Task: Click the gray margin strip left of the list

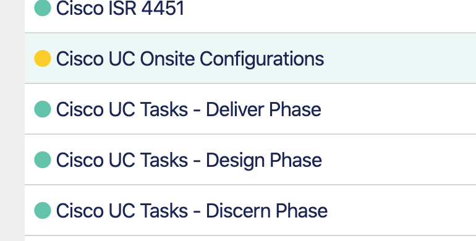Action: click(12, 120)
